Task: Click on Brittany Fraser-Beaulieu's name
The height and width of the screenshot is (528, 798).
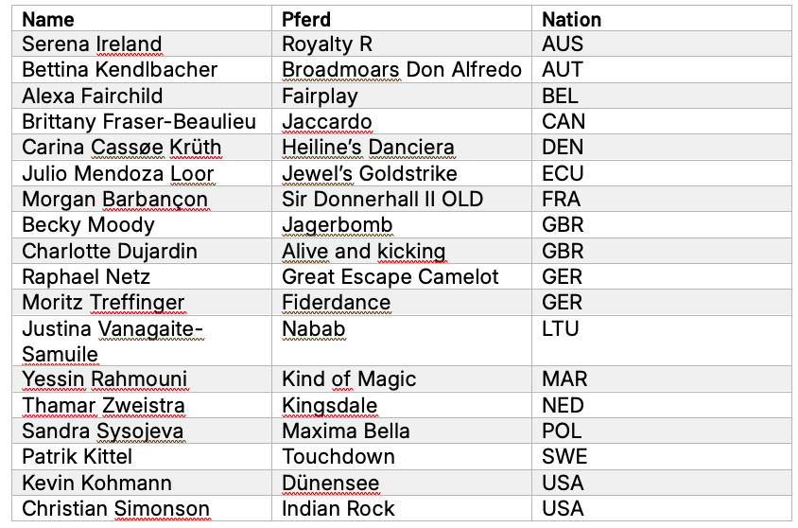Action: [139, 122]
